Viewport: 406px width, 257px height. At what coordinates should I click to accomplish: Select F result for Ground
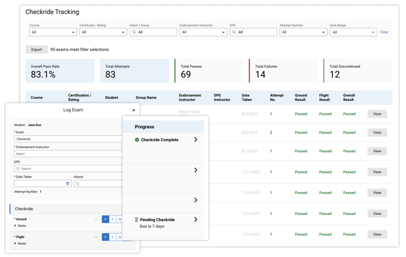[112, 219]
